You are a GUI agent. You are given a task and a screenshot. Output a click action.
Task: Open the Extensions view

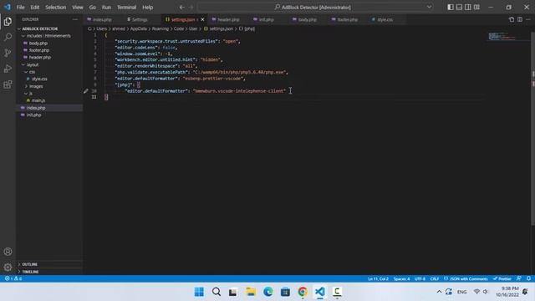8,84
